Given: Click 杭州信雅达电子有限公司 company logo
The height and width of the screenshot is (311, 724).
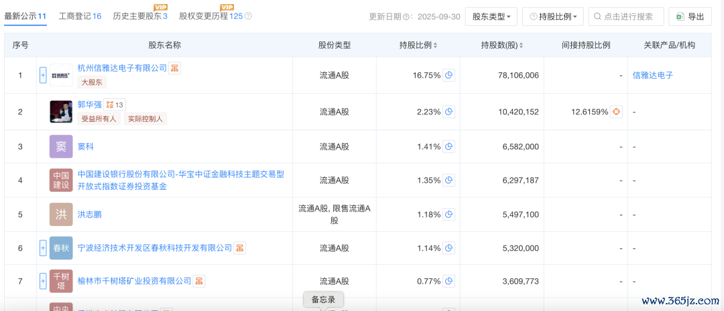Looking at the screenshot, I should (61, 75).
